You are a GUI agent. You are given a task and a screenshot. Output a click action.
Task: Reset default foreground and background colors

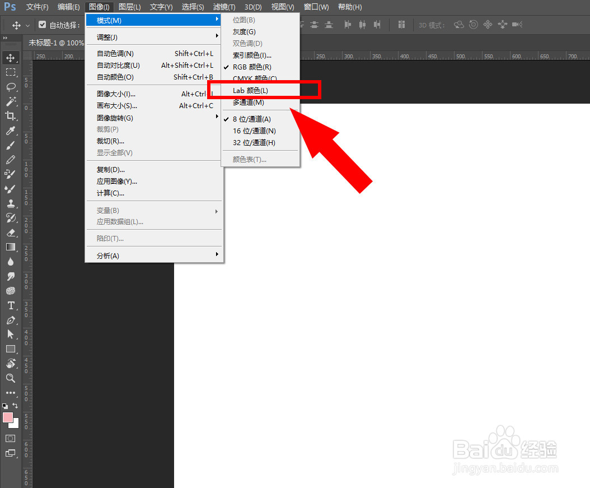[x=5, y=406]
